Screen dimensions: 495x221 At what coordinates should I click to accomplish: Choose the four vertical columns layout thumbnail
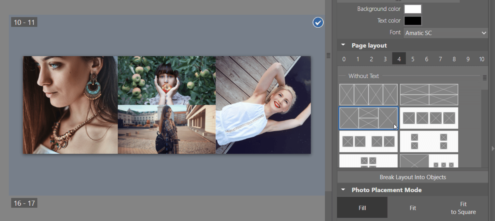click(x=368, y=95)
